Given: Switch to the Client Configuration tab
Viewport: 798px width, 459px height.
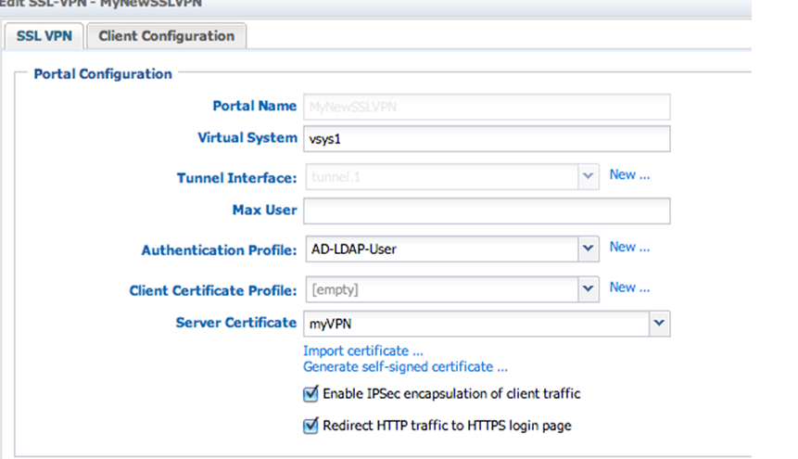Looking at the screenshot, I should pyautogui.click(x=167, y=36).
